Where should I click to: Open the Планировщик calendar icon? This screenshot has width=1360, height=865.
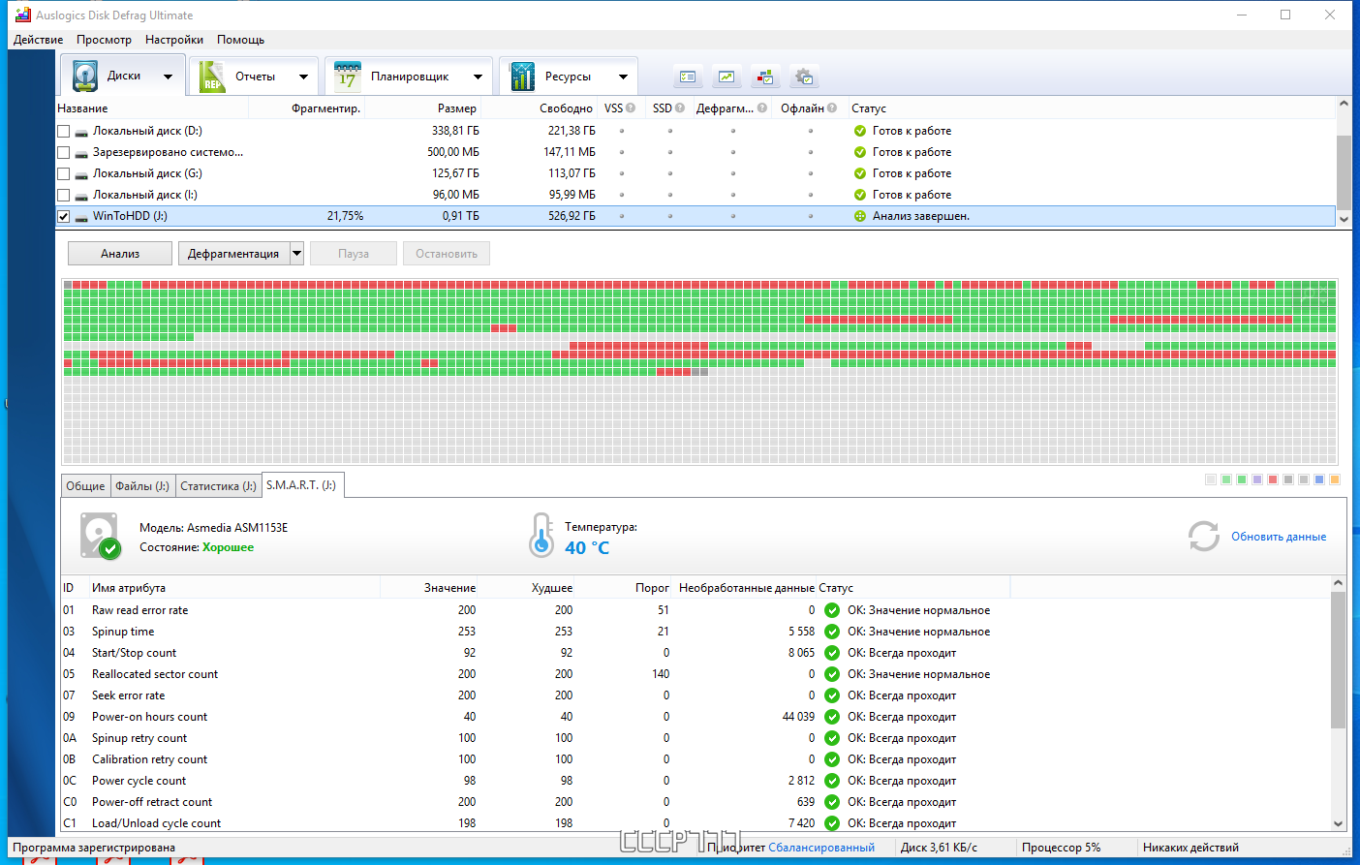347,76
